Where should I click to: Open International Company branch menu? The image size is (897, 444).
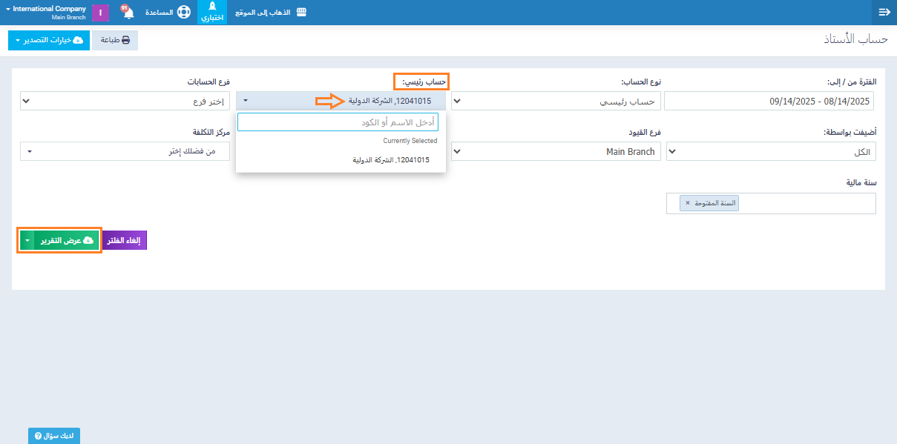coord(46,13)
